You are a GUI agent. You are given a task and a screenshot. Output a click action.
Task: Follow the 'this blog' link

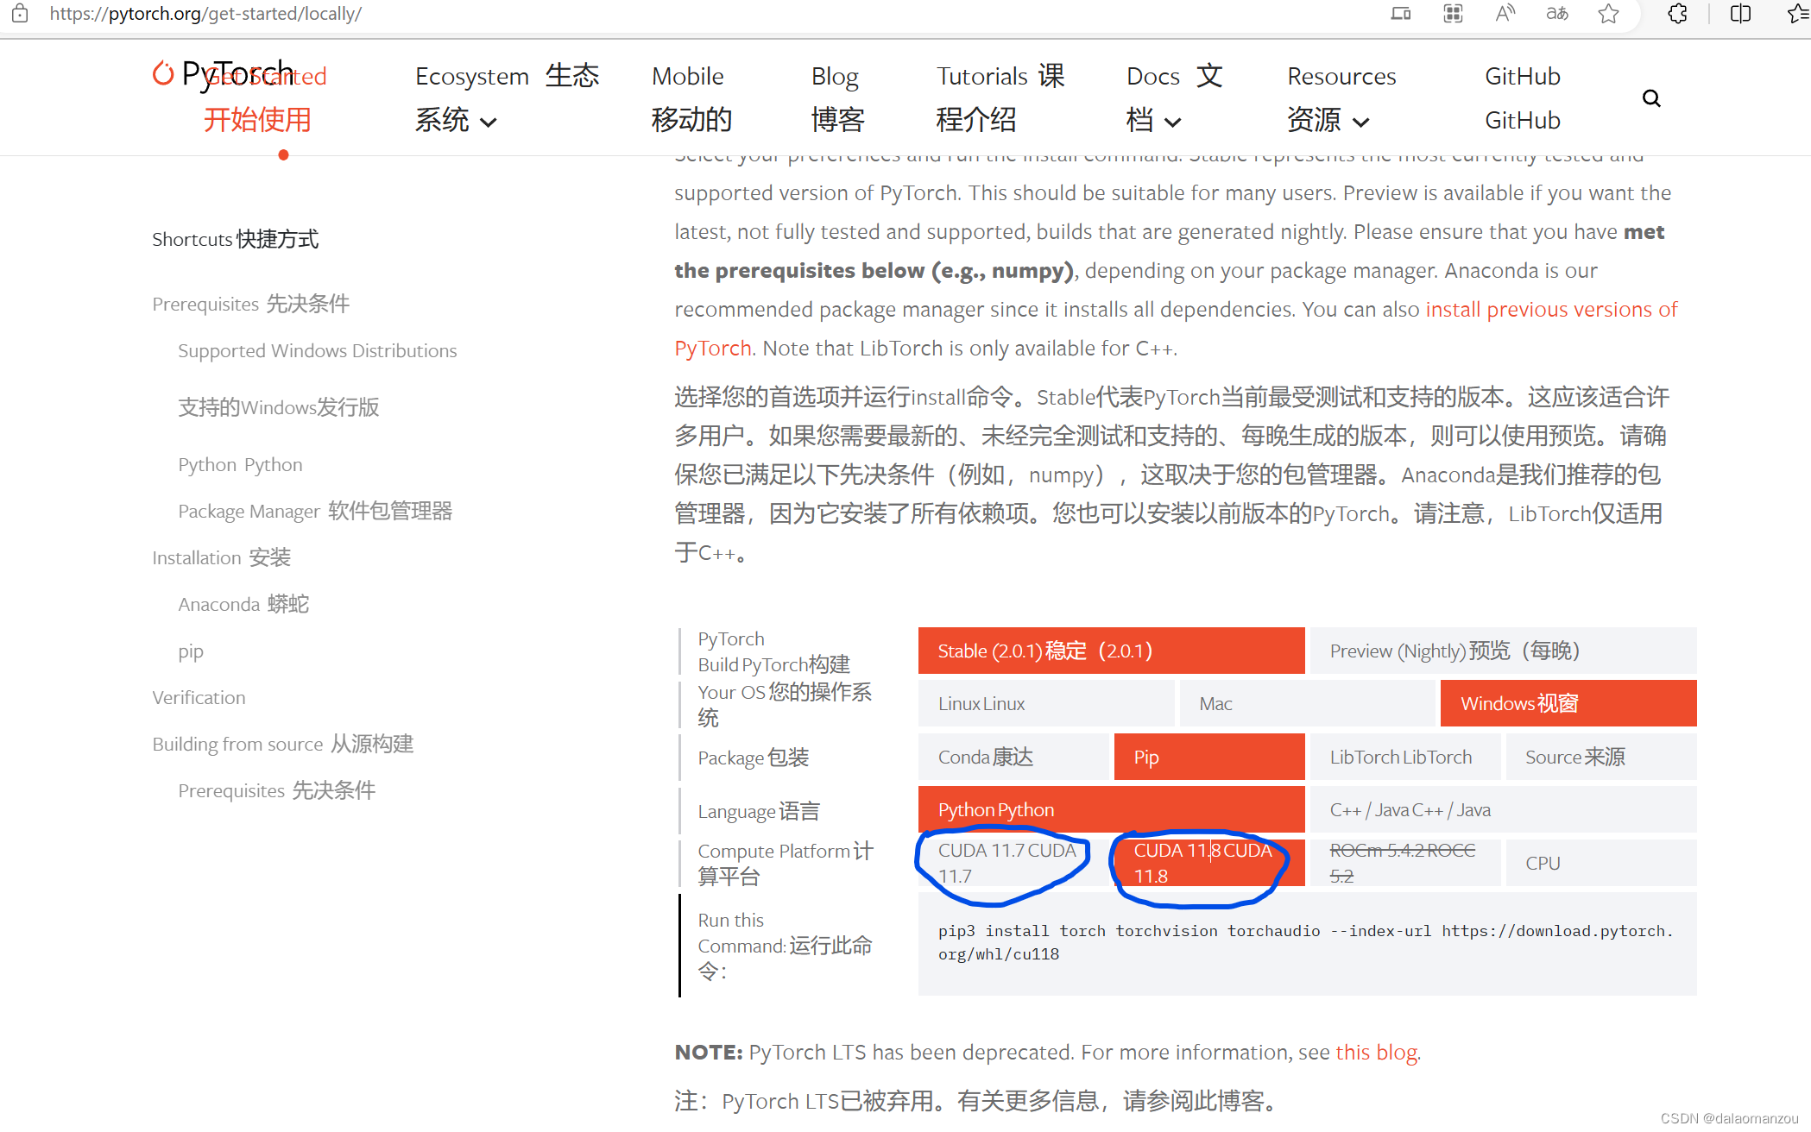tap(1376, 1052)
